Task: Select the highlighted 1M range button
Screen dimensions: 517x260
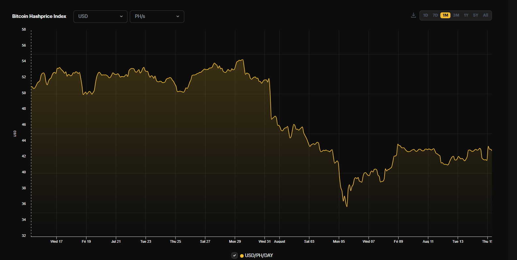Action: 445,15
